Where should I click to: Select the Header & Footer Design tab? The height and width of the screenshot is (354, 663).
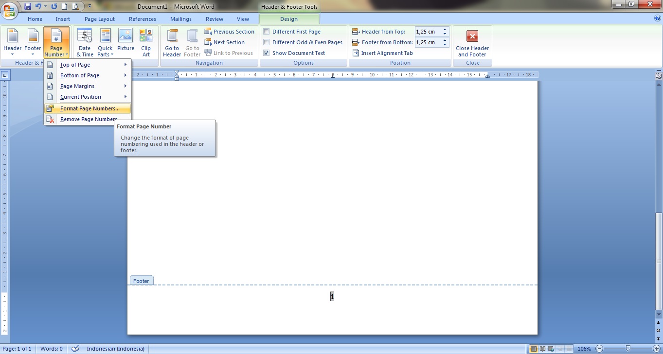coord(289,19)
